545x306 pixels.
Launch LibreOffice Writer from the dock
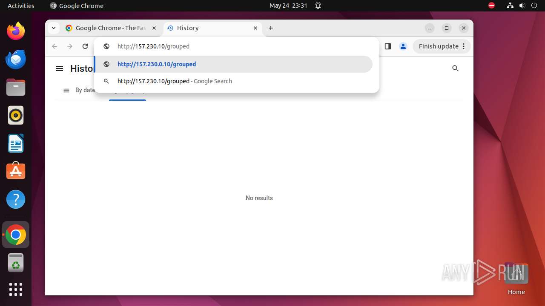pos(16,143)
